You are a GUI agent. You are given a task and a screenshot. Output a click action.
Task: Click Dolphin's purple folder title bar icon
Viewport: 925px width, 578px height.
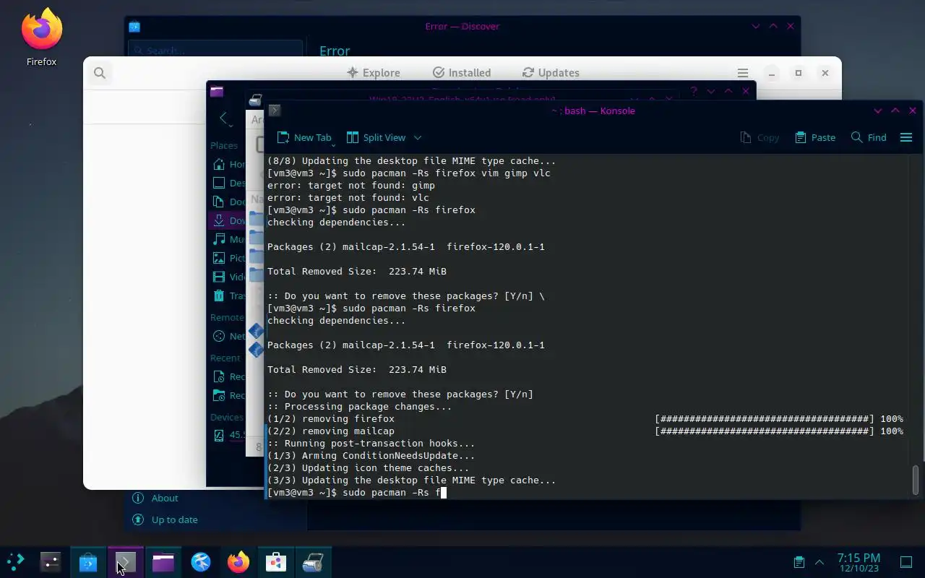pos(217,91)
